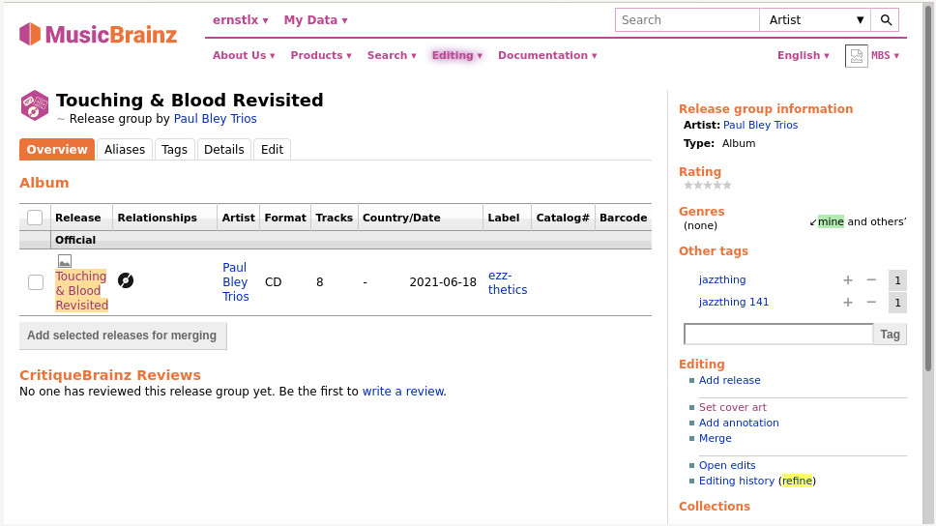Click Add release in Editing sidebar

729,380
